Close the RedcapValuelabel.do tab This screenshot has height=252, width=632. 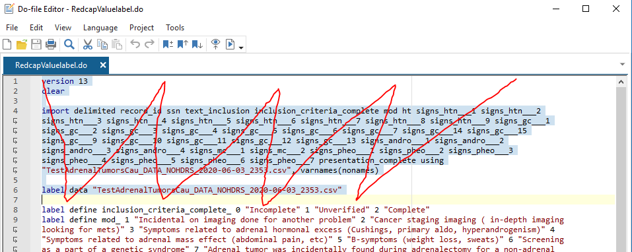(103, 65)
